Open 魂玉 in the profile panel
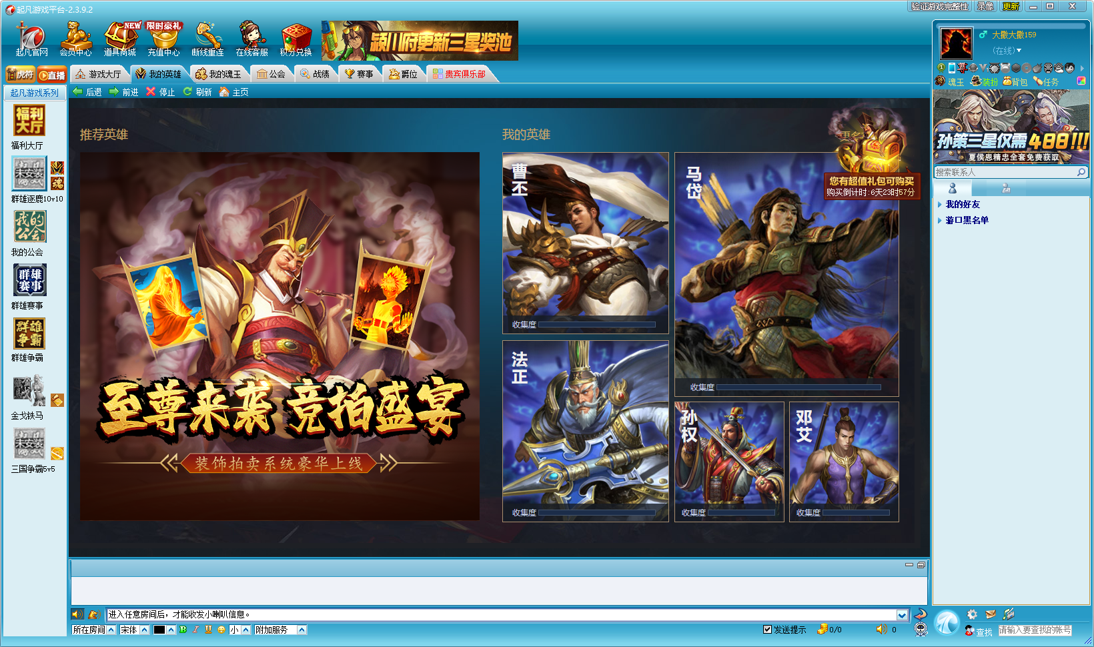Screen dimensions: 1094x647 (x=949, y=81)
